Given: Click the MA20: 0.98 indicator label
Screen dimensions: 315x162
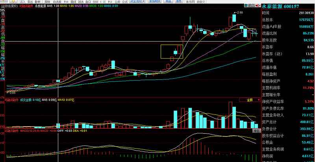Looking at the screenshot, I should click(82, 6).
